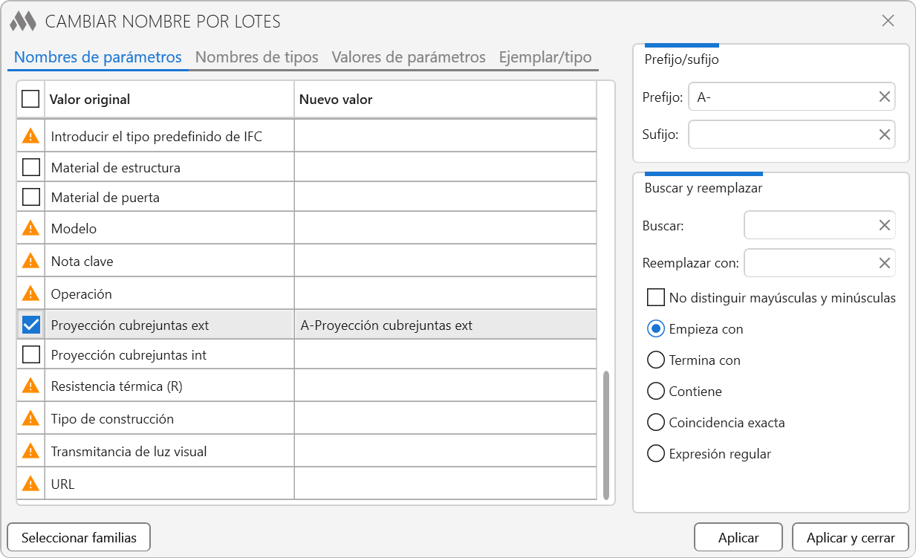
Task: Open the Valores de parámetros tab
Action: tap(409, 57)
